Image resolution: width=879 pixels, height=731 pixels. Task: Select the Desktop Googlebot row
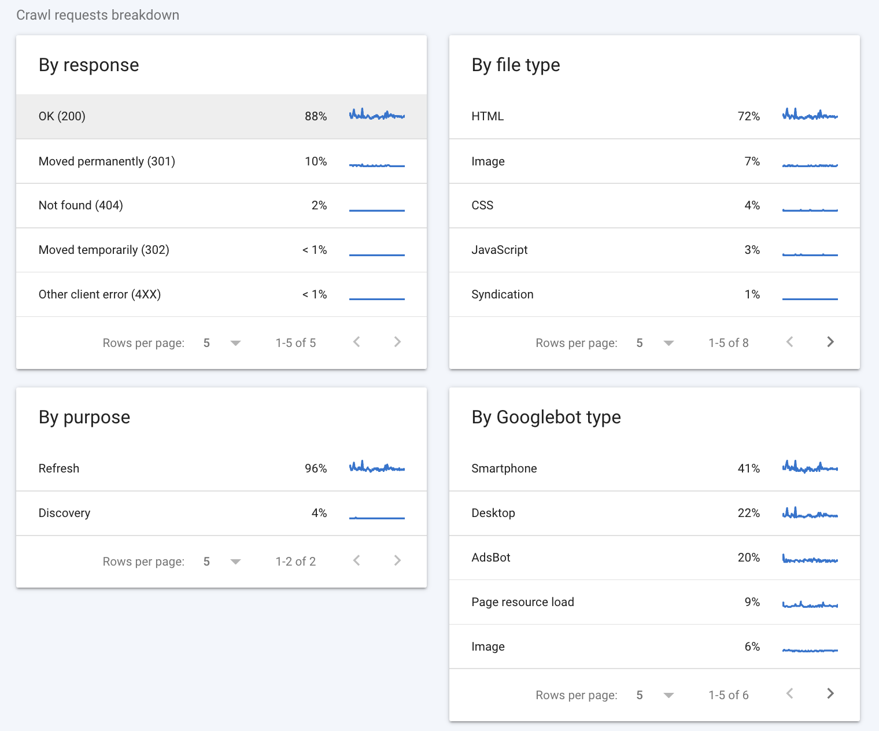[x=655, y=513]
